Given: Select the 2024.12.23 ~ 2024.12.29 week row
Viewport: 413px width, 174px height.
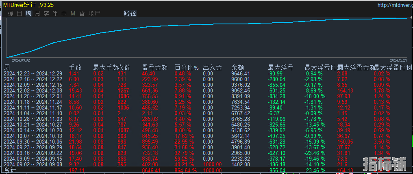Looking at the screenshot, I should (33, 73).
